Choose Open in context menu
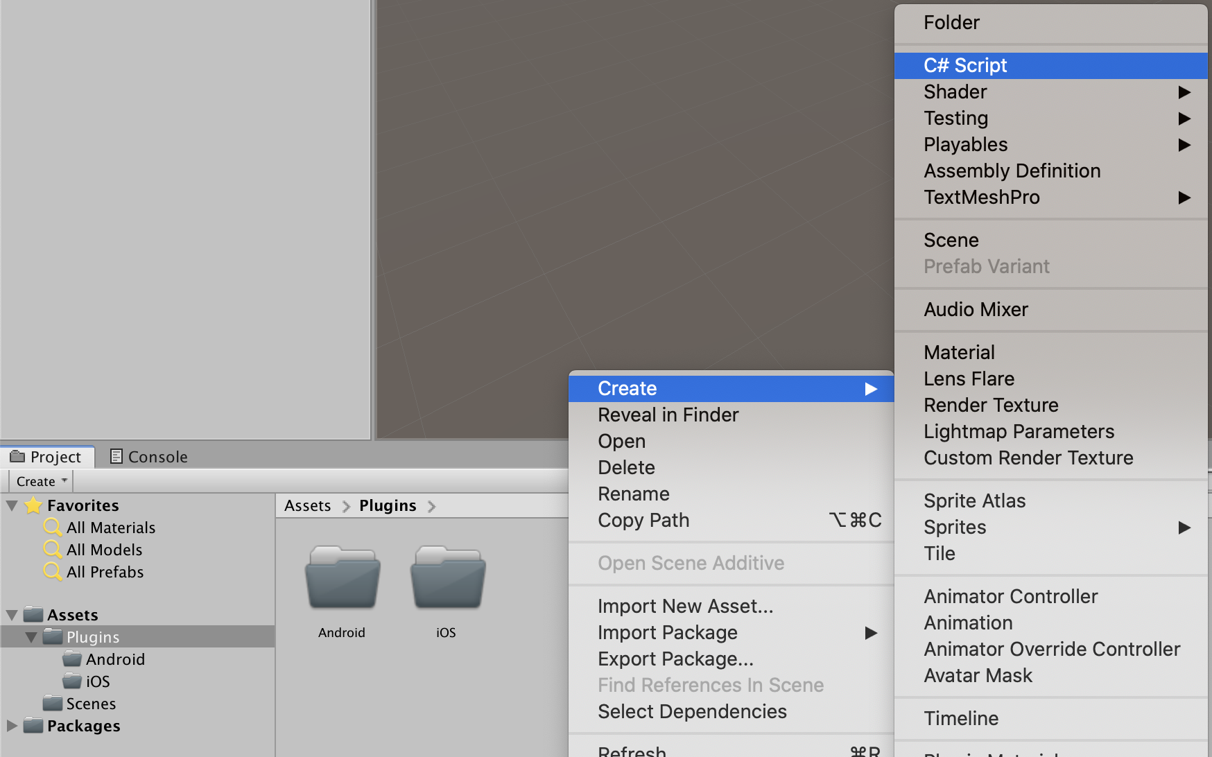The width and height of the screenshot is (1212, 757). coord(731,441)
